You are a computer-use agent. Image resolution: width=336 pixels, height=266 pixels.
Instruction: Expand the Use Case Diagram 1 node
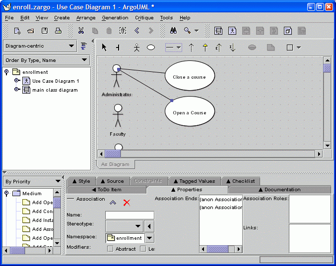point(17,81)
